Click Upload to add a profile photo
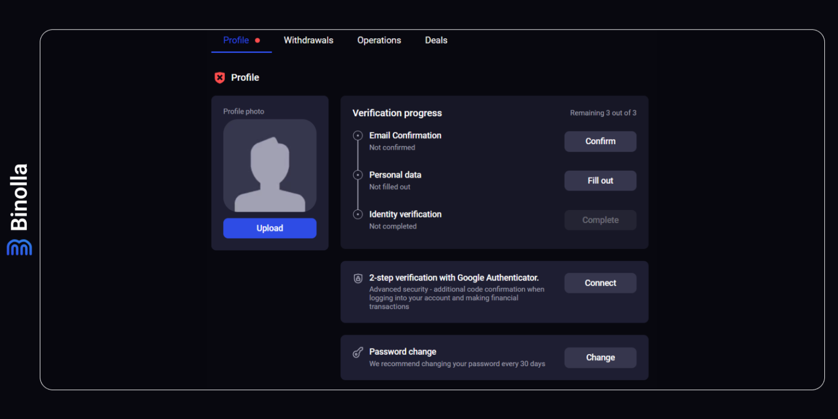838x419 pixels. pyautogui.click(x=270, y=228)
